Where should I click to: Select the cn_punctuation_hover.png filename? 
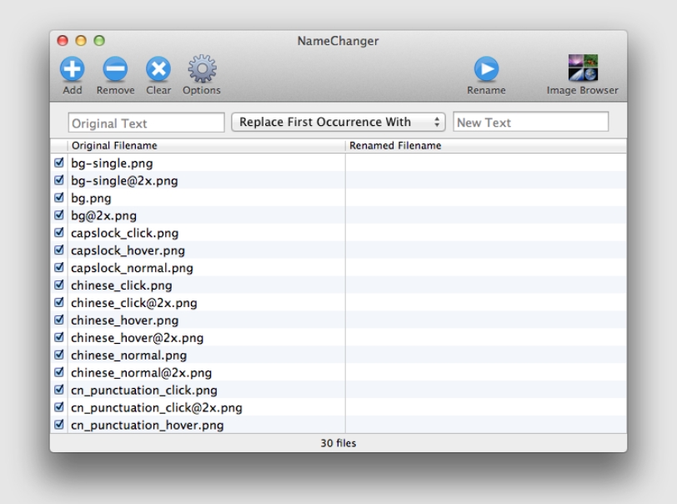coord(148,426)
